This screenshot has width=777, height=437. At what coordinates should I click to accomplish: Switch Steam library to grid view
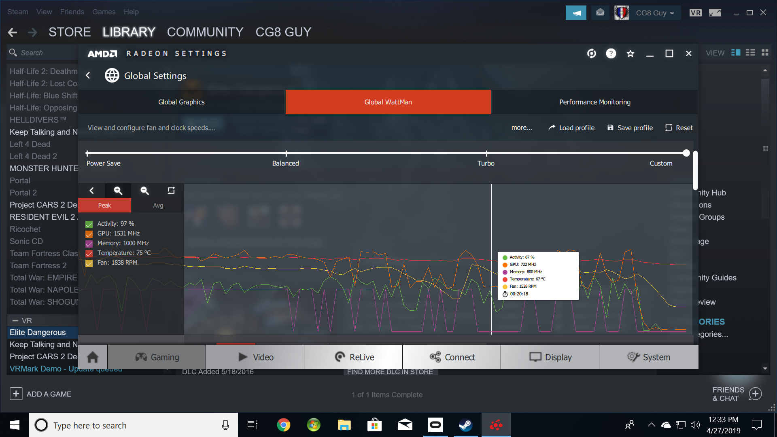pyautogui.click(x=765, y=53)
